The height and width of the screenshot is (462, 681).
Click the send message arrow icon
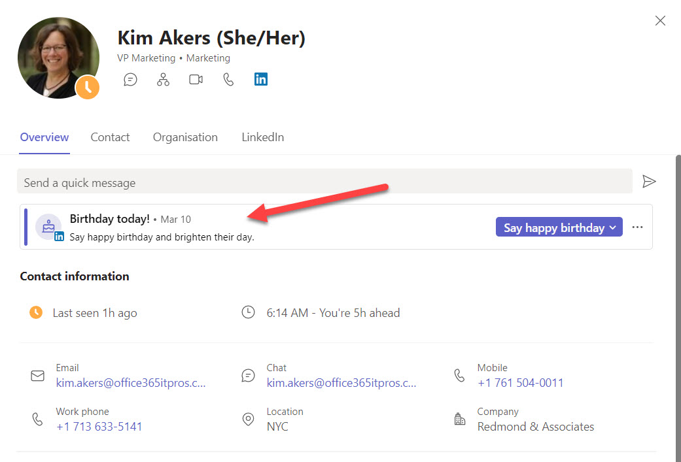point(648,182)
